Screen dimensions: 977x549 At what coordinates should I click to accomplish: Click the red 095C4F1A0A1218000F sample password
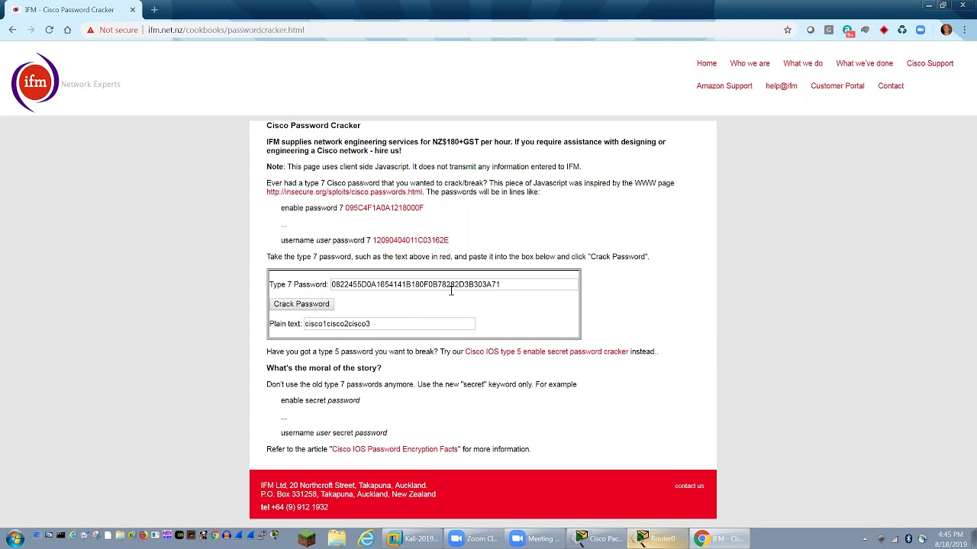tap(384, 207)
